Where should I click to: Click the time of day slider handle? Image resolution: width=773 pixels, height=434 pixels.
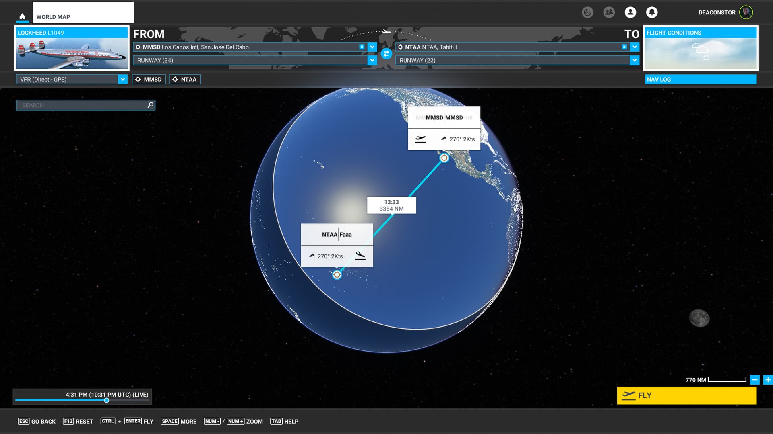tap(107, 400)
